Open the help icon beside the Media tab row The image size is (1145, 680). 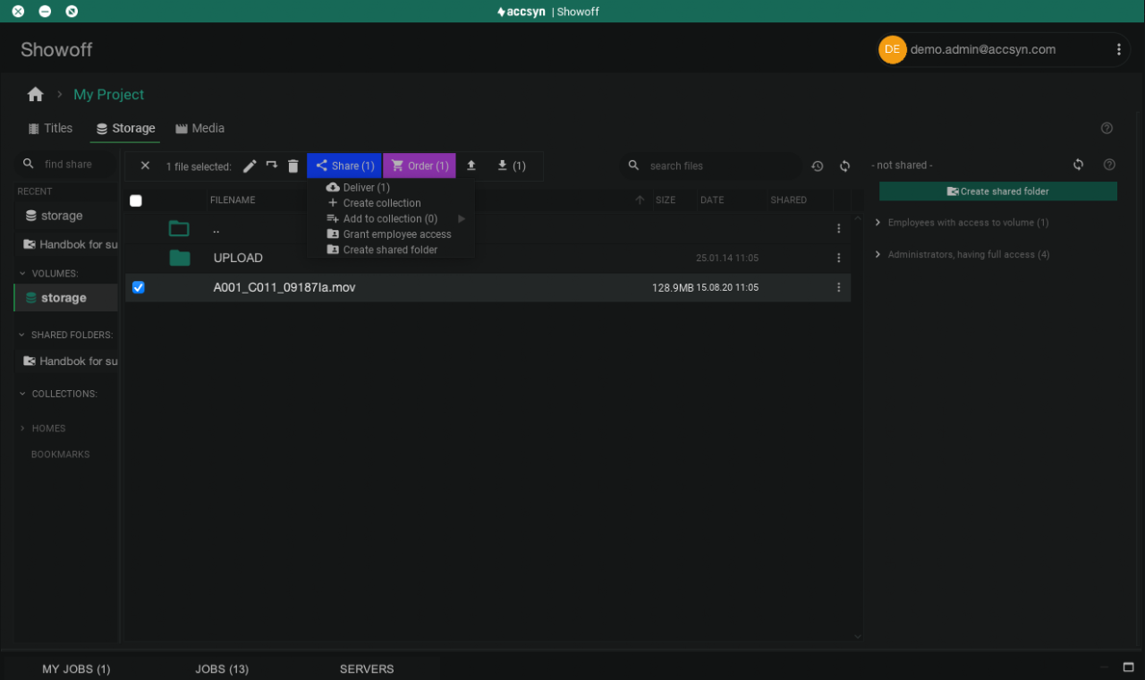pos(1107,128)
